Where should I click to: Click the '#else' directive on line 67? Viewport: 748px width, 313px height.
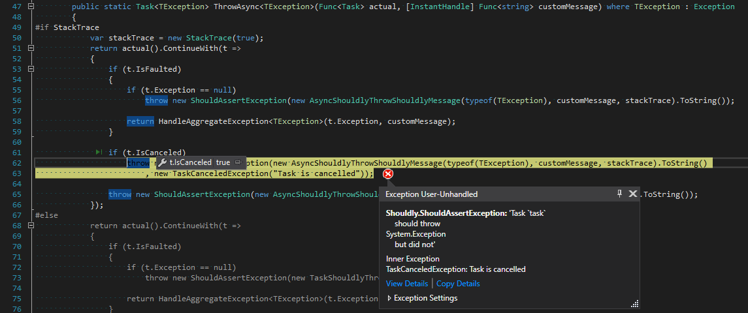47,215
